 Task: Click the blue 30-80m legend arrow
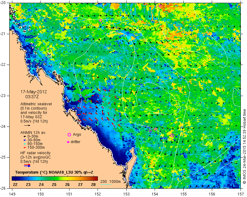click(25, 140)
